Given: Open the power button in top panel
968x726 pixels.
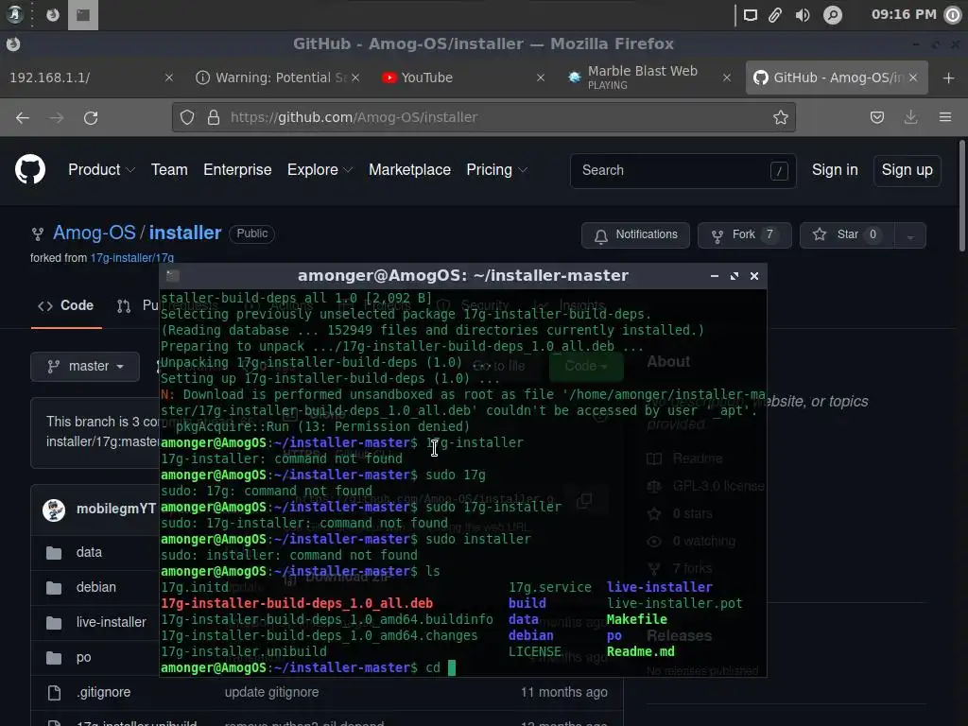Looking at the screenshot, I should click(x=953, y=15).
